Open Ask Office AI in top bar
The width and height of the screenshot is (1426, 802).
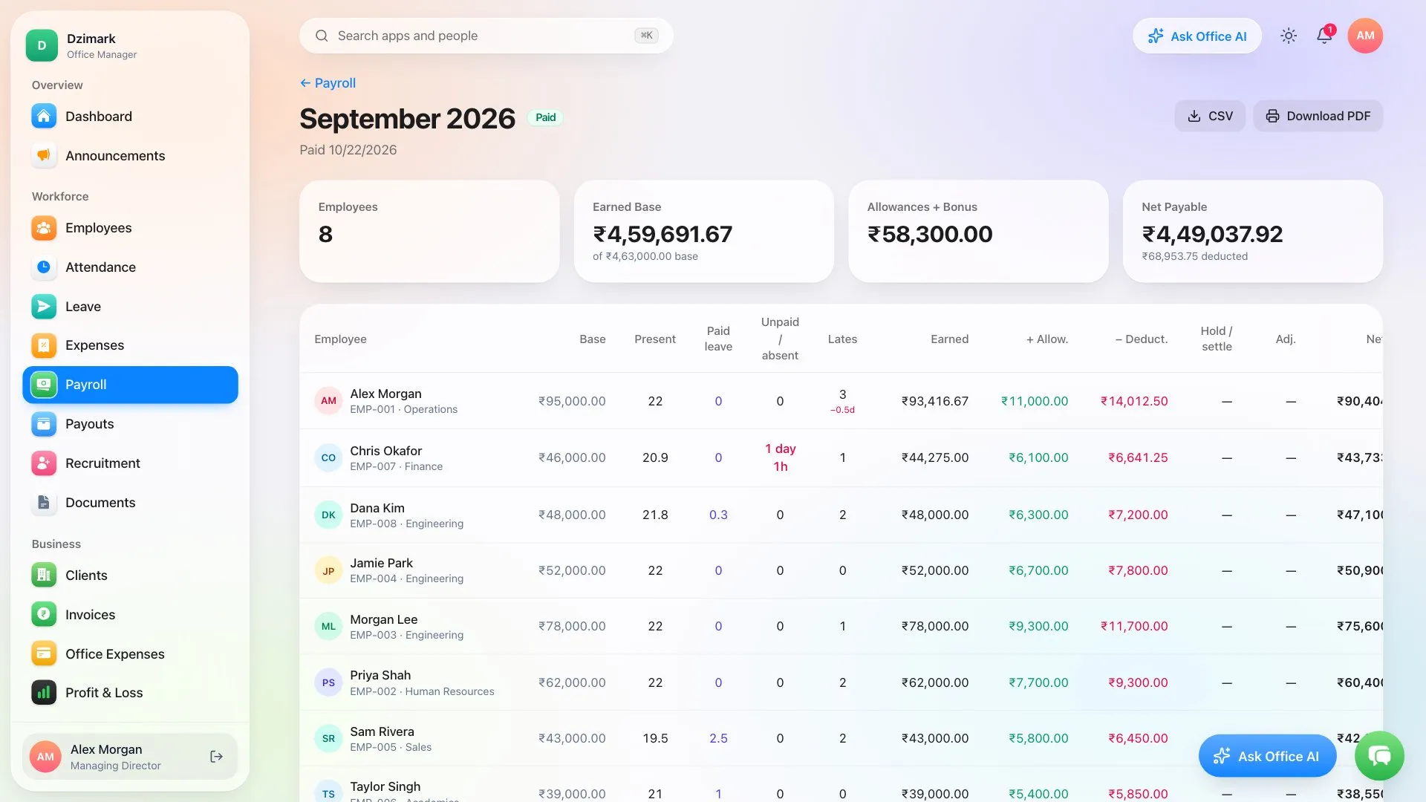(x=1197, y=36)
